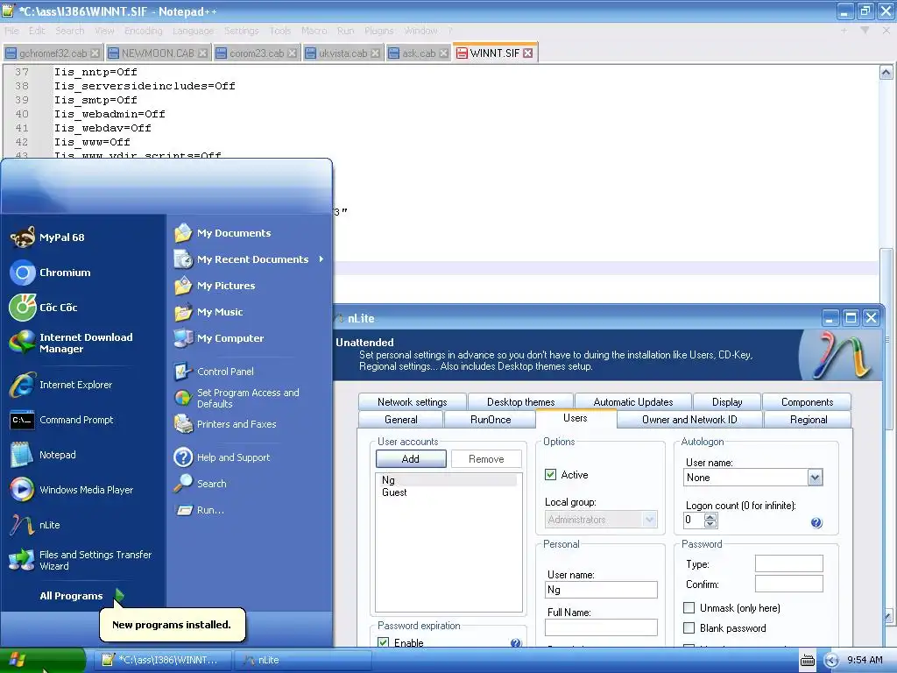Click the Logon count number field

(x=694, y=520)
